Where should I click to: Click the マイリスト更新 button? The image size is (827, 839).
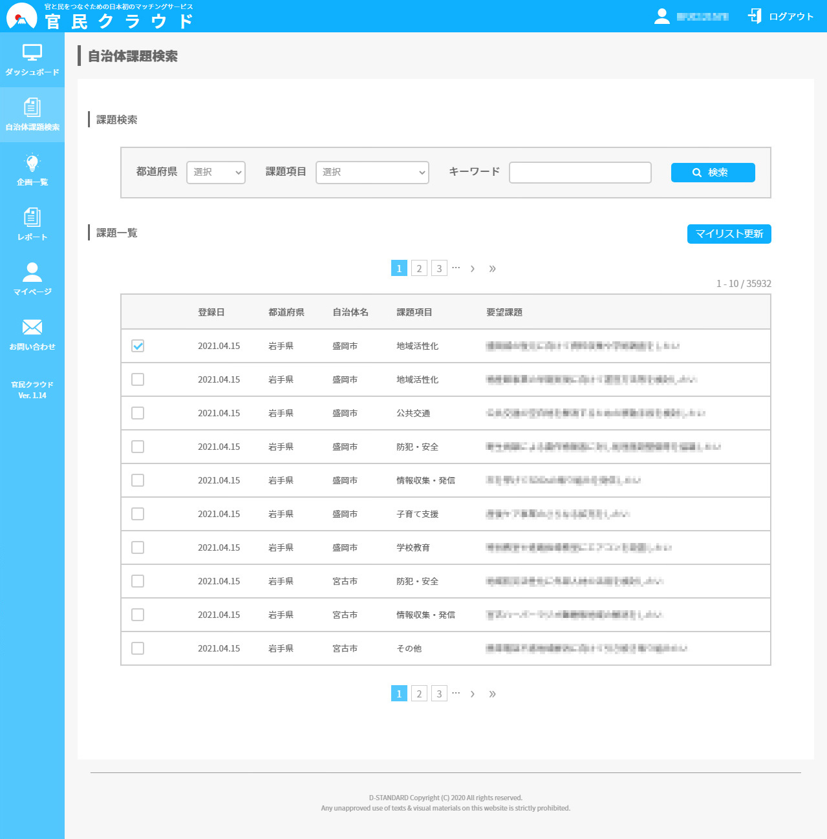tap(729, 234)
